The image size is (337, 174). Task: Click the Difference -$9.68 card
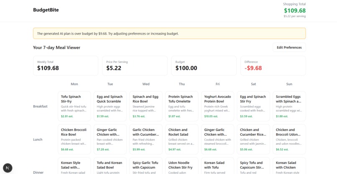273,66
